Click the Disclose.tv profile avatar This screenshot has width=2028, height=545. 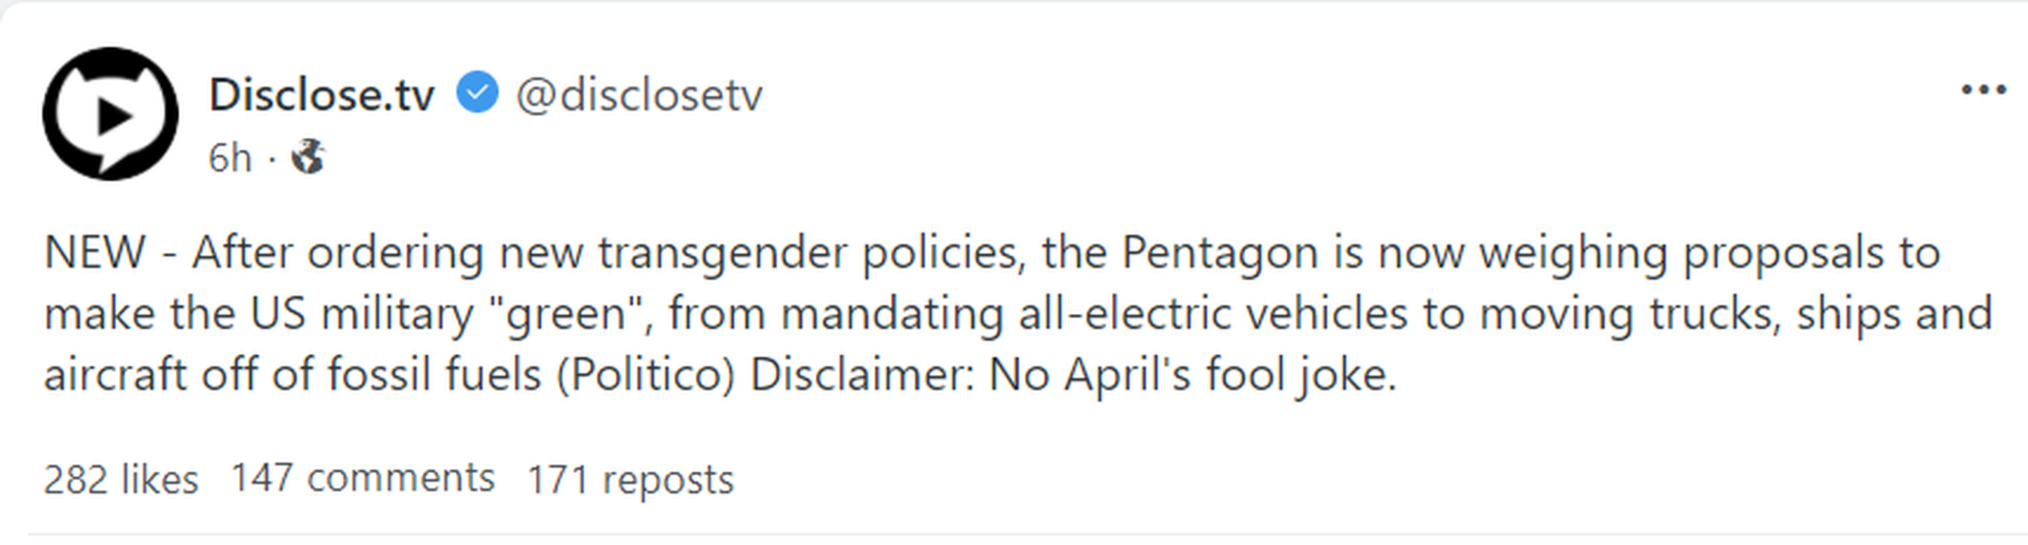(x=110, y=115)
